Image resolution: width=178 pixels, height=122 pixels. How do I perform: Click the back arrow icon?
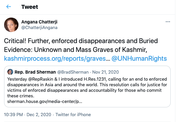9,7
